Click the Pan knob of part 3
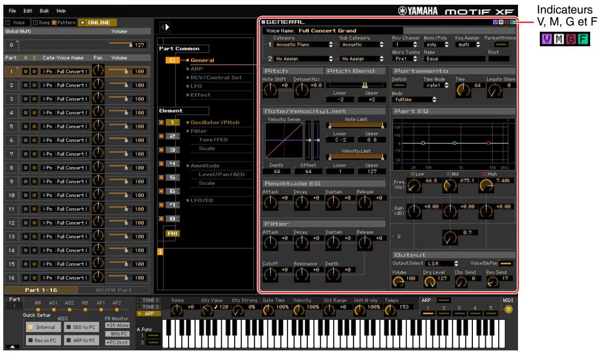The width and height of the screenshot is (599, 353). point(98,99)
